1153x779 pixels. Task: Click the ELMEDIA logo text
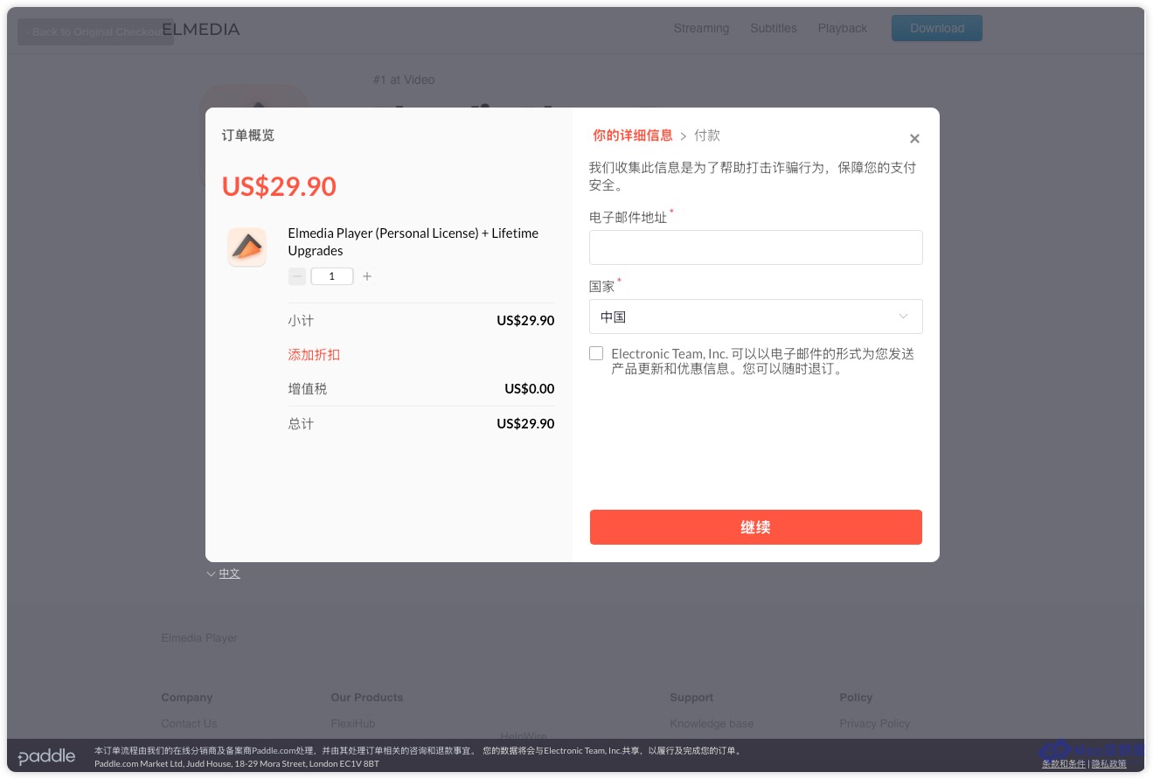201,29
